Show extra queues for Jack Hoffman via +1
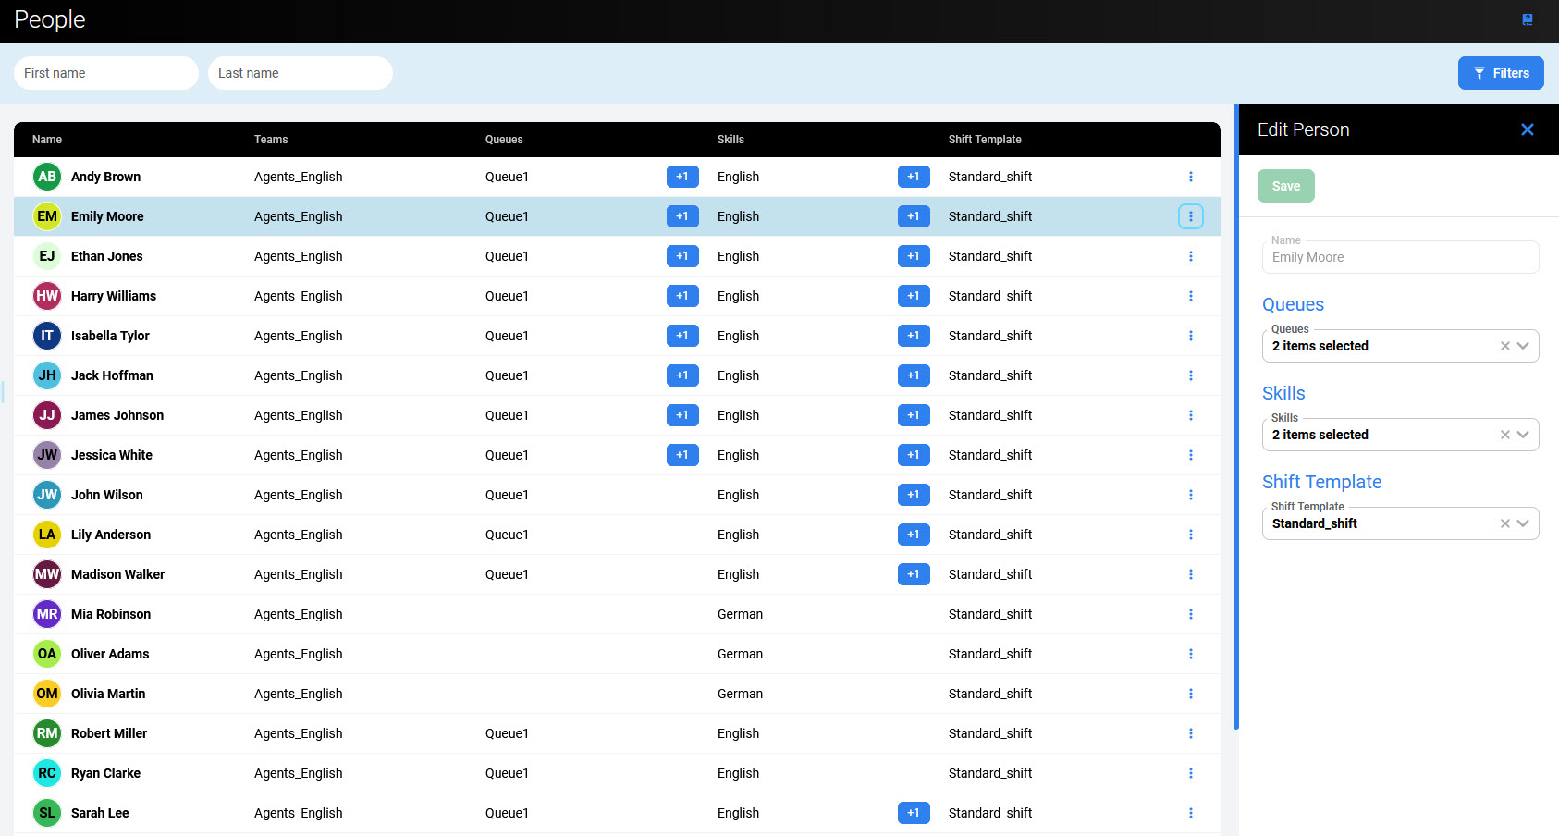This screenshot has width=1559, height=836. coord(681,375)
